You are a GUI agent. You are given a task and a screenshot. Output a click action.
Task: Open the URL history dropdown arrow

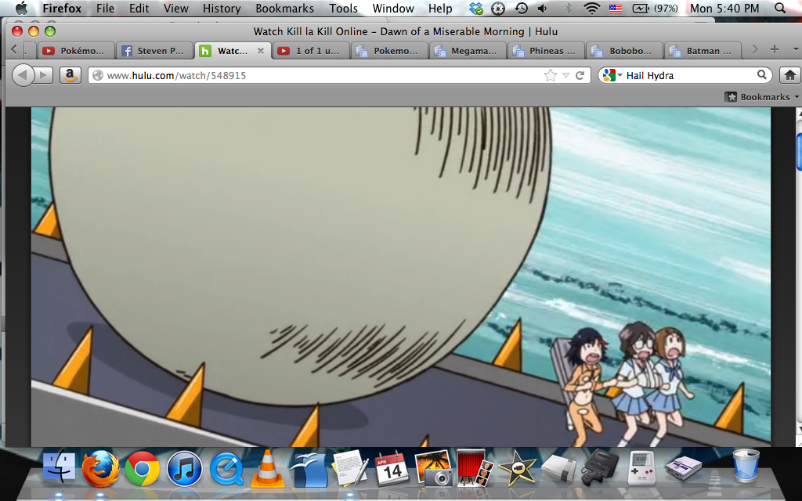[x=565, y=75]
